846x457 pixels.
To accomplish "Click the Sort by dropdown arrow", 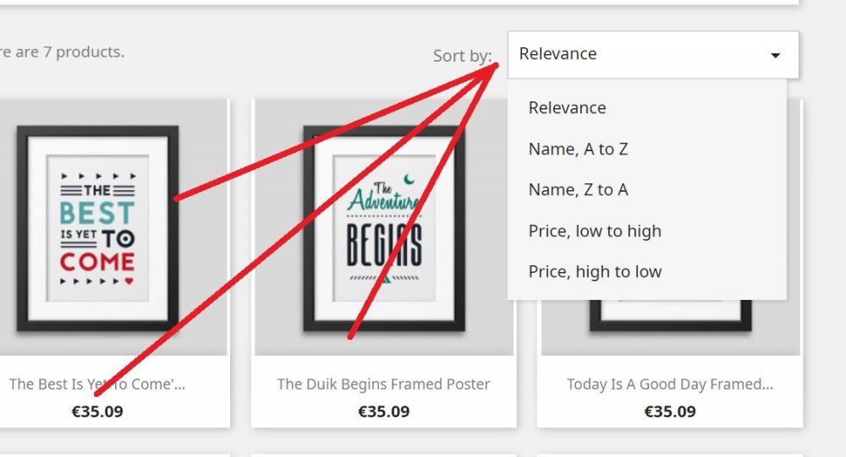I will pyautogui.click(x=775, y=55).
